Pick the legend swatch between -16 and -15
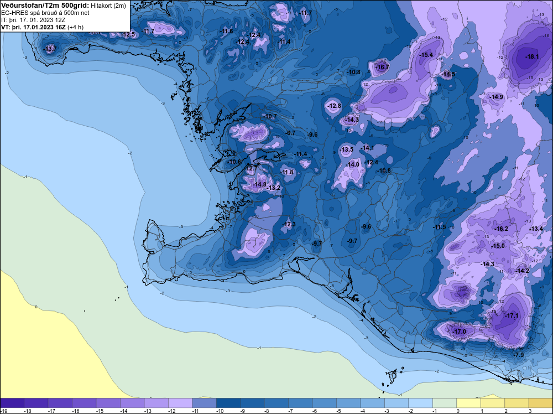The height and width of the screenshot is (414, 553). [x=84, y=403]
